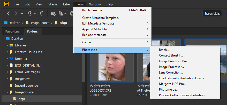Expand the FramsTestImages folder node
The height and width of the screenshot is (105, 227).
coord(7,72)
